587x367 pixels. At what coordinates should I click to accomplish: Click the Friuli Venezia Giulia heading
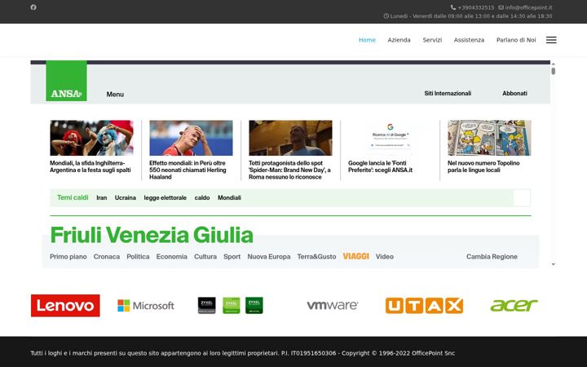click(x=152, y=235)
